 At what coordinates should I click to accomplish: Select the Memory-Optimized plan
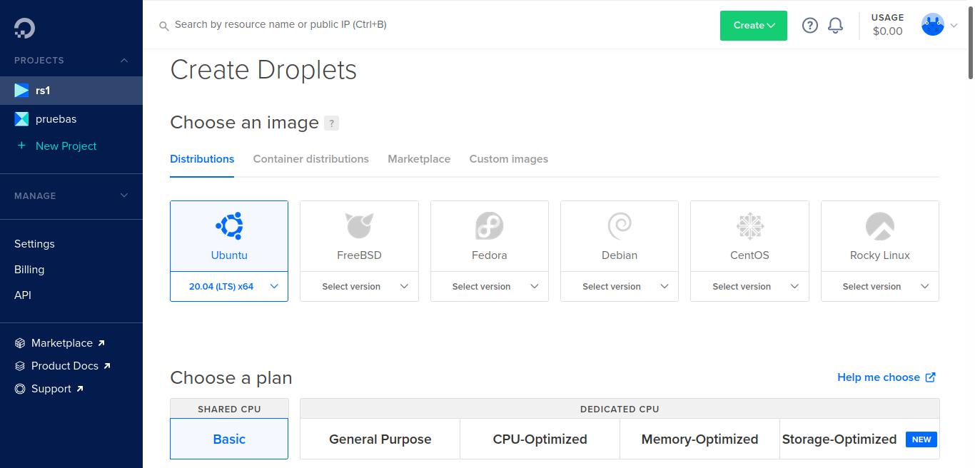700,439
